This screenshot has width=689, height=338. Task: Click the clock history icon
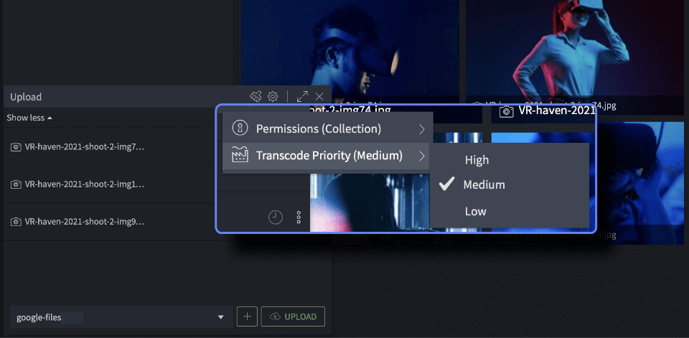pyautogui.click(x=276, y=217)
